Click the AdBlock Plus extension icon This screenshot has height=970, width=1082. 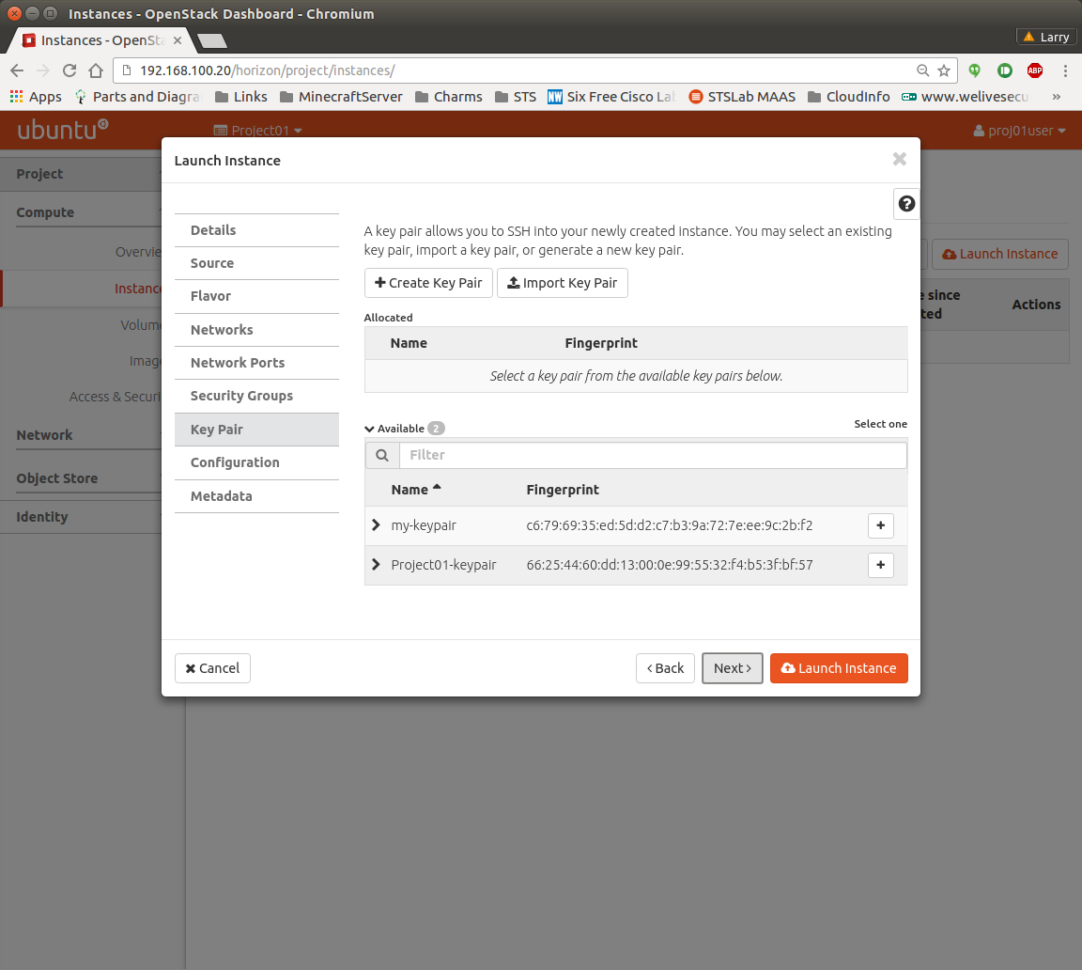pos(1034,70)
